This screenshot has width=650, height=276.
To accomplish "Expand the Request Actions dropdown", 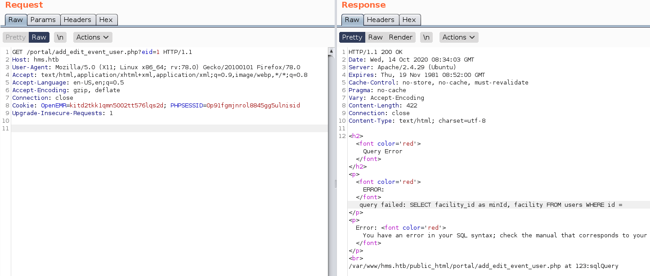I will point(92,37).
